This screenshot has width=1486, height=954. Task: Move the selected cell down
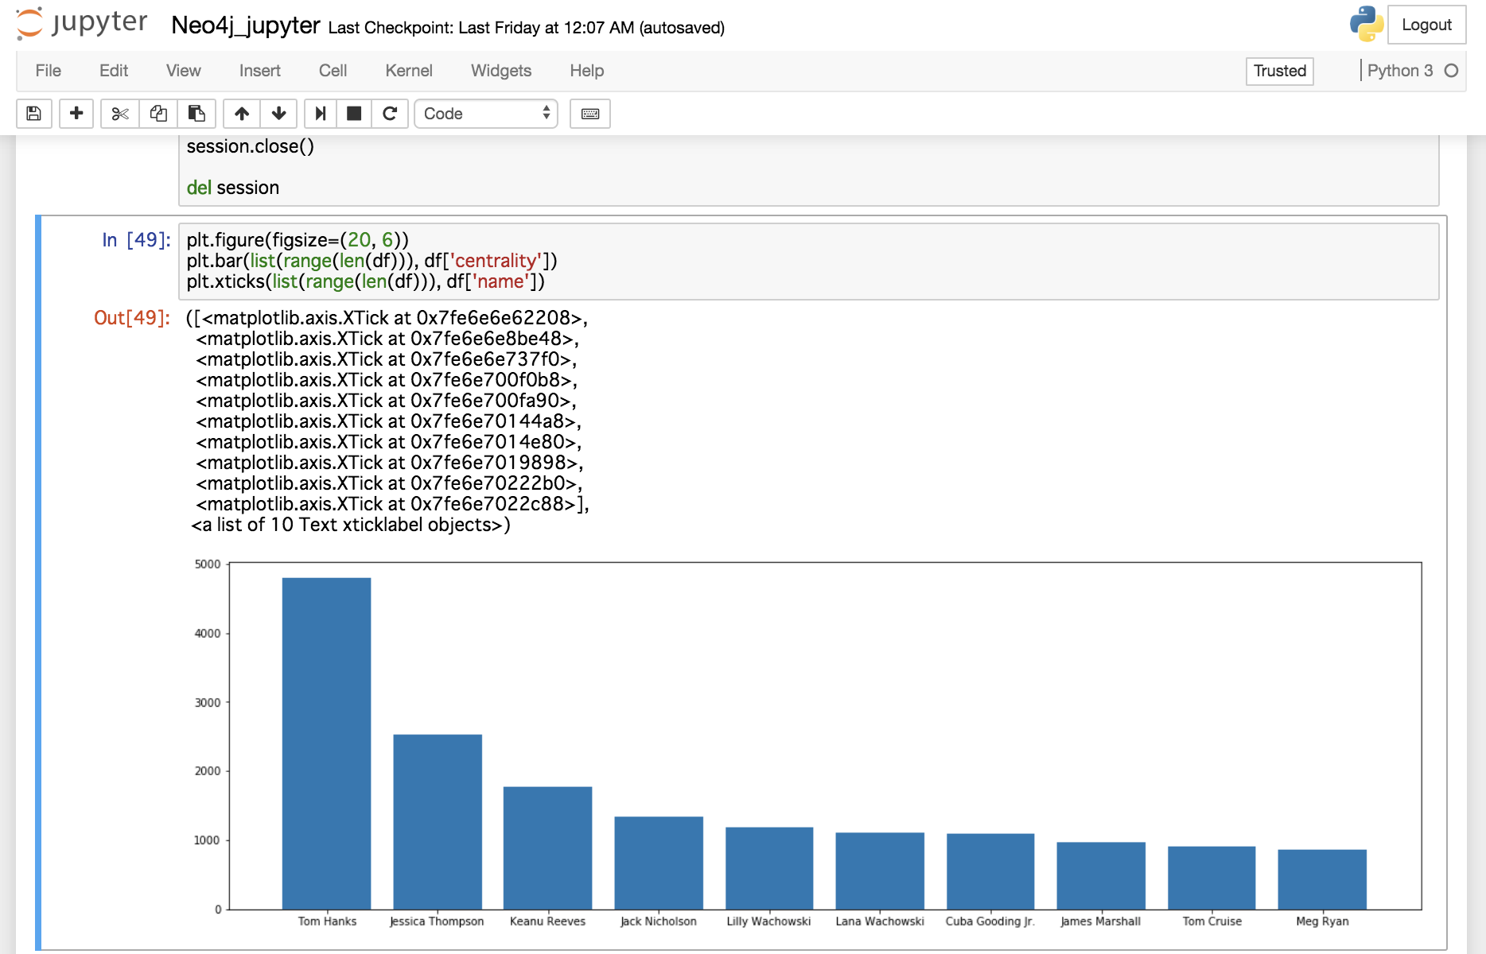click(278, 114)
